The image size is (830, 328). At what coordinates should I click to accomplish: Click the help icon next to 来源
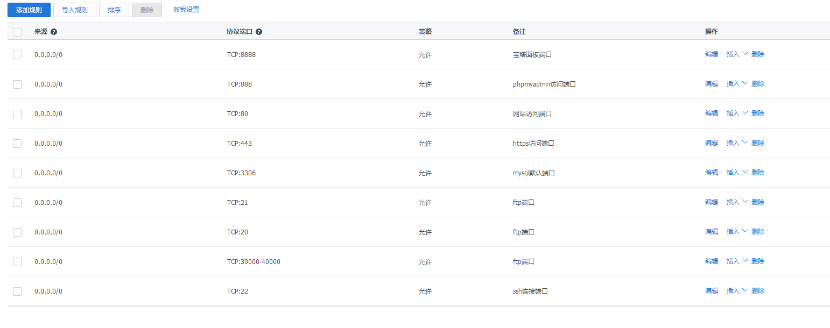(54, 32)
